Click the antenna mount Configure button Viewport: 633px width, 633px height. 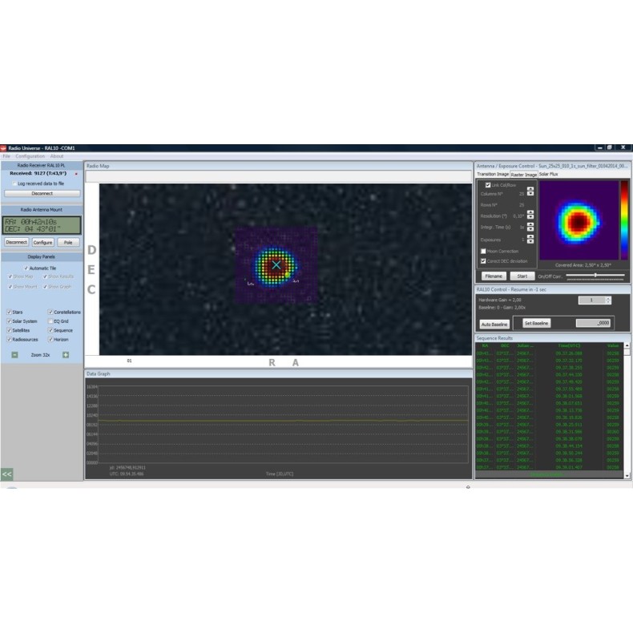(42, 242)
